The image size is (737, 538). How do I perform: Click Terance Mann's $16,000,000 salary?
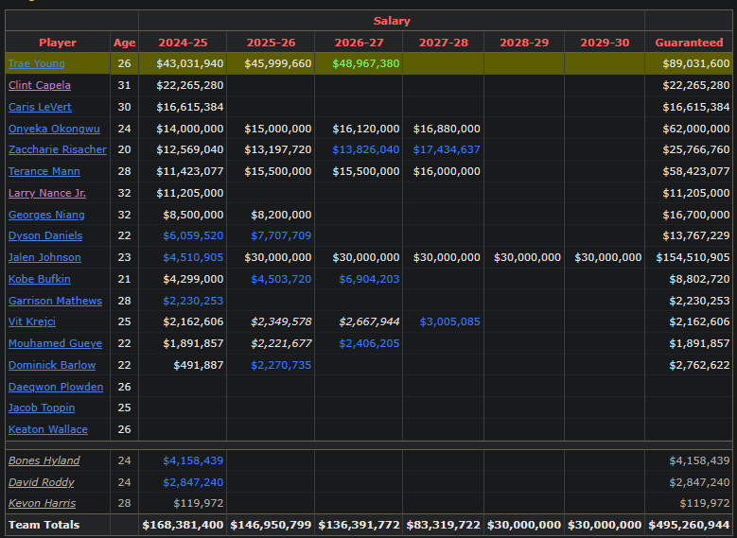click(447, 171)
